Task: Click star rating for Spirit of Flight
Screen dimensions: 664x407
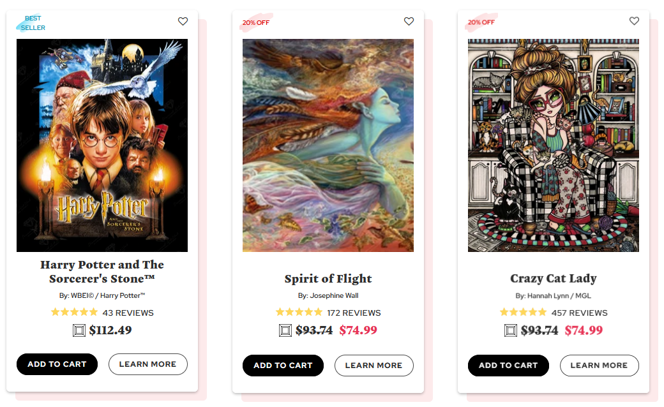Action: pos(299,312)
